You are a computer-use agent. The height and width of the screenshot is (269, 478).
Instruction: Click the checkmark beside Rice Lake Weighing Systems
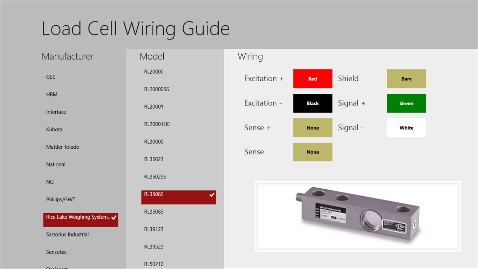pos(114,217)
